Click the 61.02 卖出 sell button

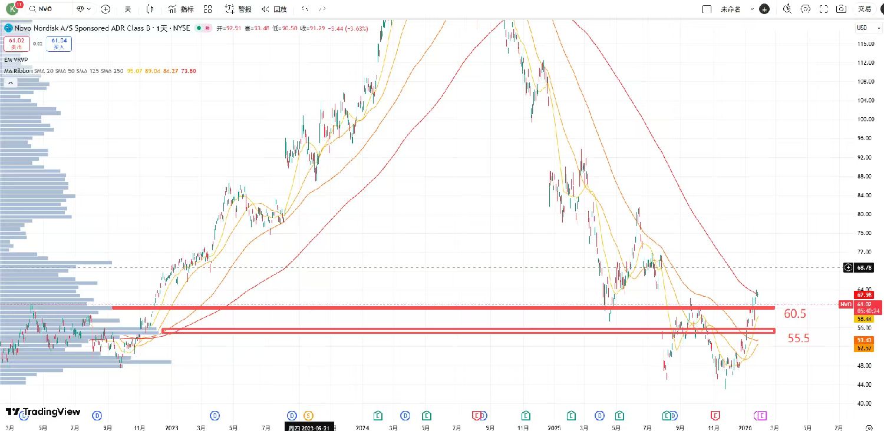point(15,43)
